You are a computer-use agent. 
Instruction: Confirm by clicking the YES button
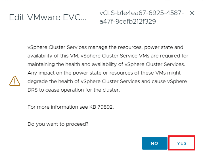[182, 143]
